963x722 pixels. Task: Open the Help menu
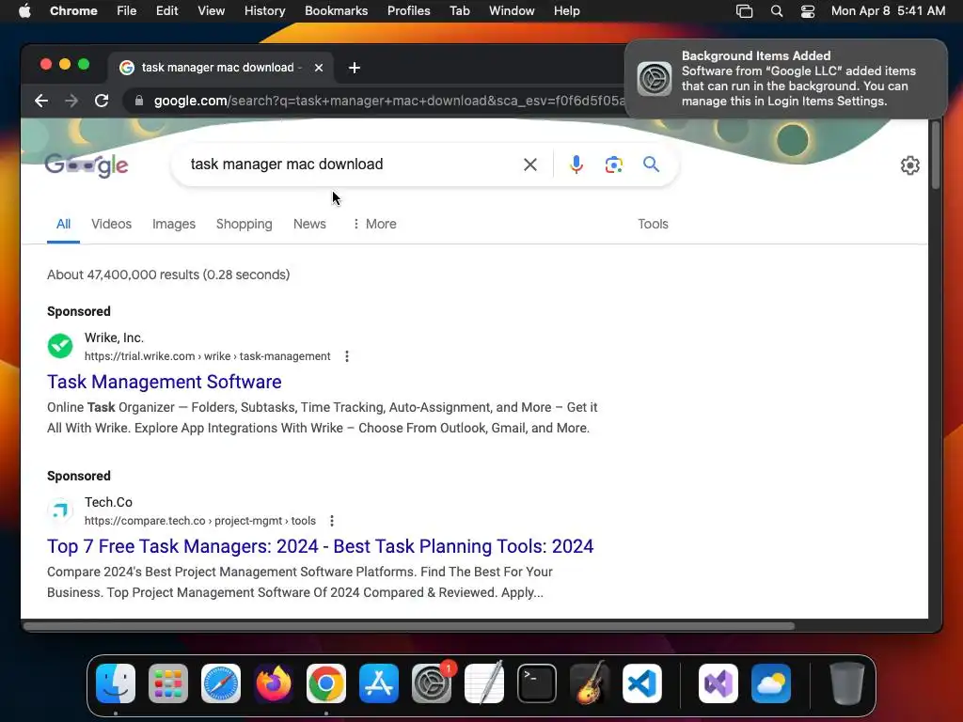[566, 11]
